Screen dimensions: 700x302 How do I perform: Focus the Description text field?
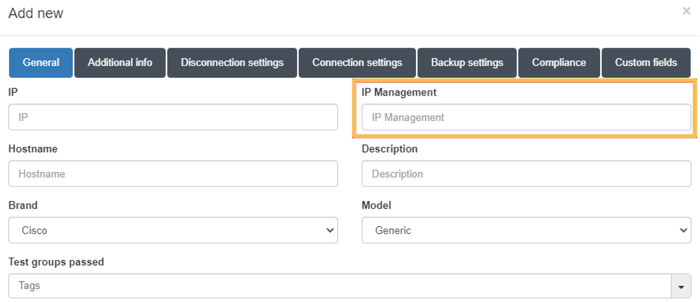click(526, 174)
